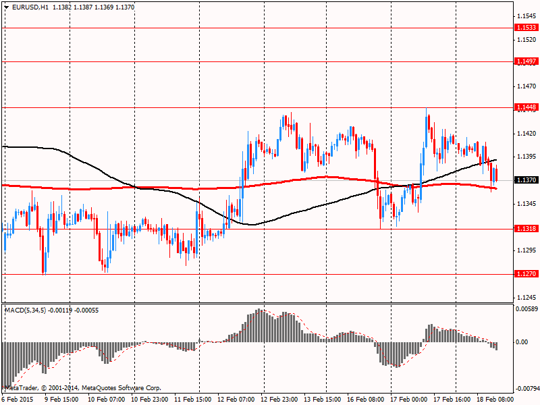This screenshot has width=540, height=405.
Task: Click the 18 Feb 08:00 time label
Action: point(495,399)
